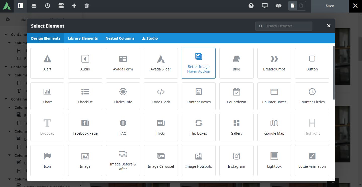This screenshot has height=187, width=362.
Task: Select the filled page mode icon
Action: 293,6
